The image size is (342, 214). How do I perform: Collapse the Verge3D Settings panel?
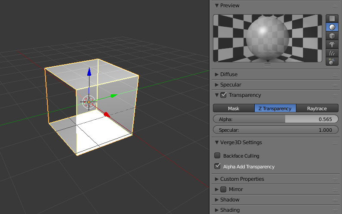pyautogui.click(x=216, y=143)
